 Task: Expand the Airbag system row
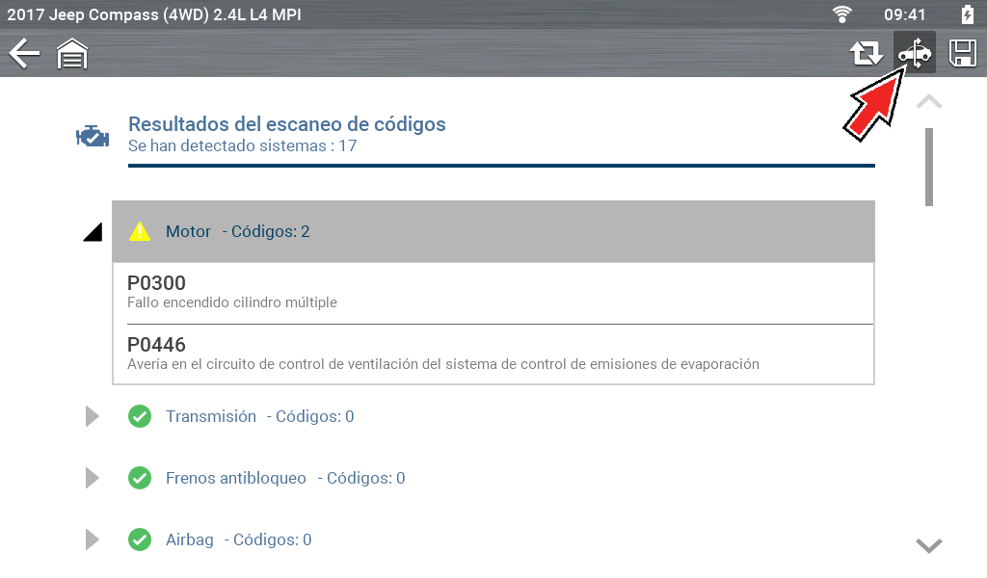pos(93,539)
